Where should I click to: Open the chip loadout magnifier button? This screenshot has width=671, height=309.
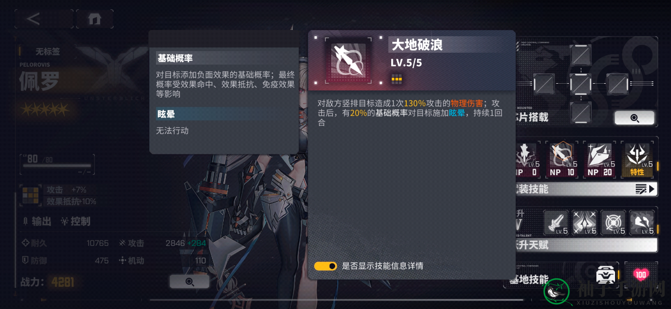coord(634,118)
